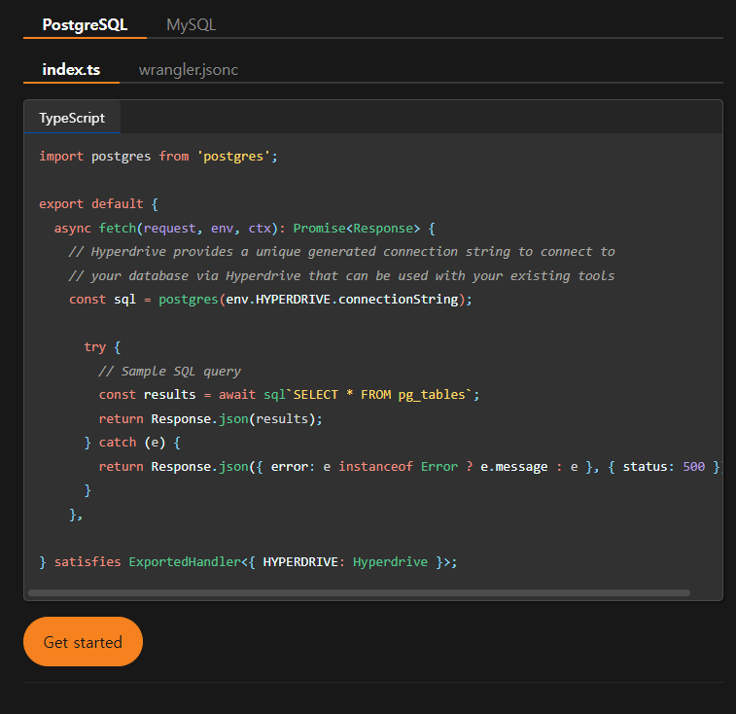736x714 pixels.
Task: Click the status 500 value
Action: pos(693,466)
